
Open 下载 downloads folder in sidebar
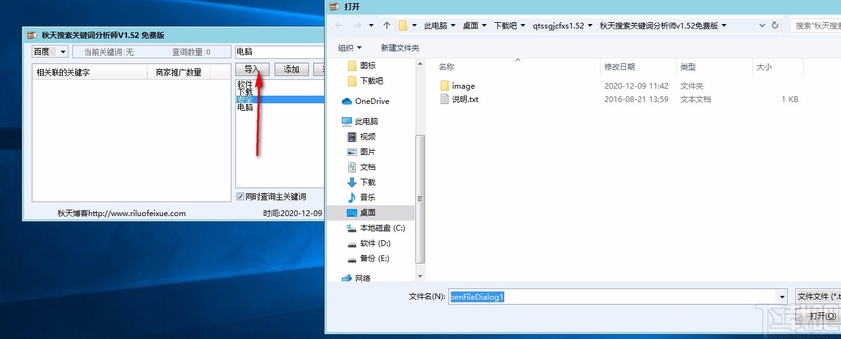click(362, 182)
